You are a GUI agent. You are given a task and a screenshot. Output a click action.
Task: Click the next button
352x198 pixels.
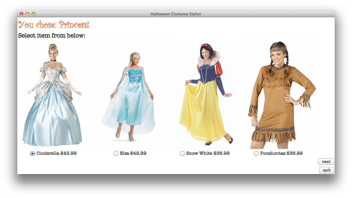click(x=326, y=162)
